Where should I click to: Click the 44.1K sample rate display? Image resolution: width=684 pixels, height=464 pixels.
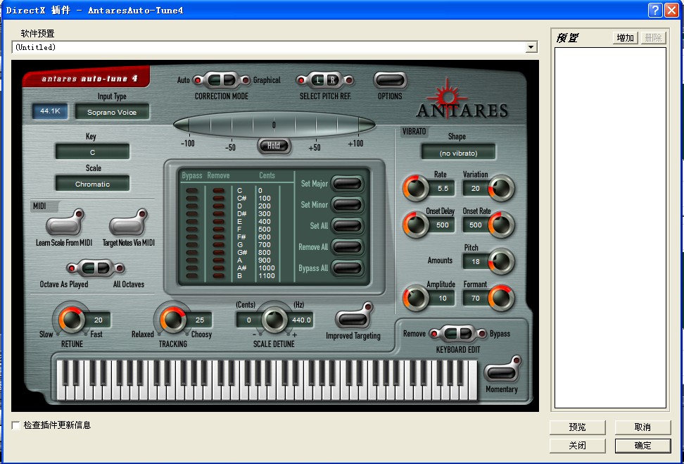point(50,111)
